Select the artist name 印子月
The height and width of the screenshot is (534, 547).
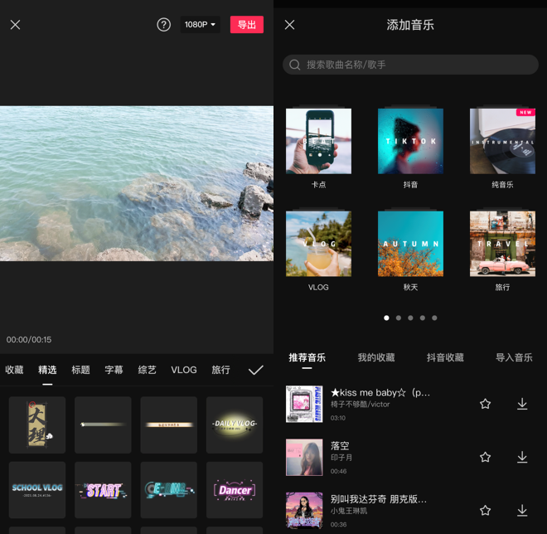click(x=341, y=458)
